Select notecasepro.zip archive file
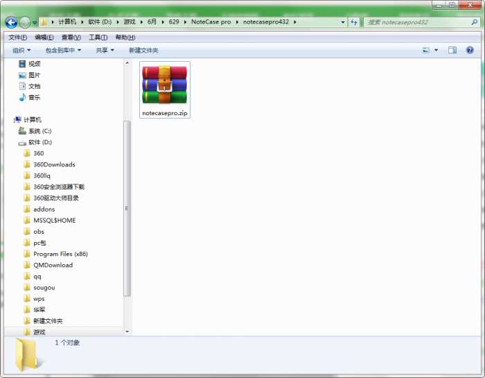This screenshot has width=485, height=378. pos(165,89)
